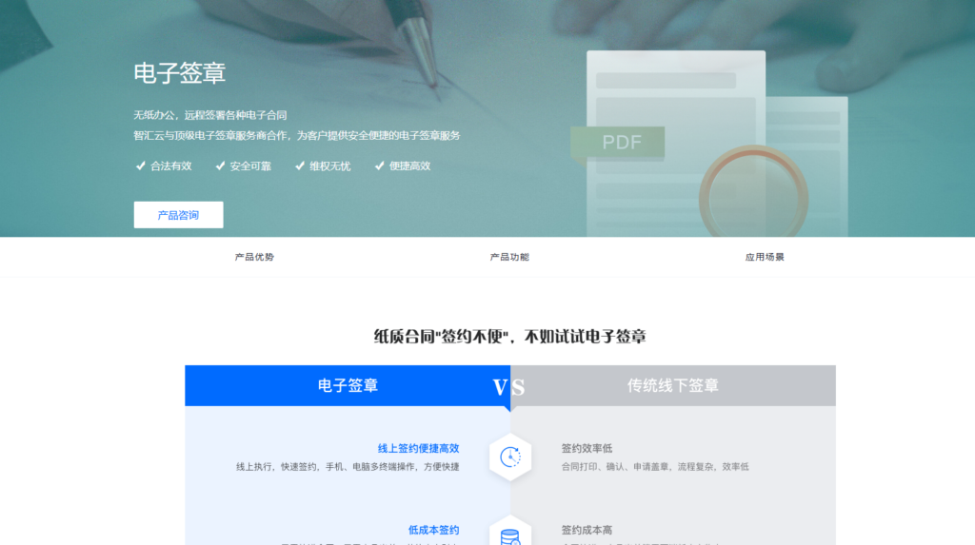Click the 低成本签约 blue heading
975x545 pixels.
pyautogui.click(x=433, y=530)
